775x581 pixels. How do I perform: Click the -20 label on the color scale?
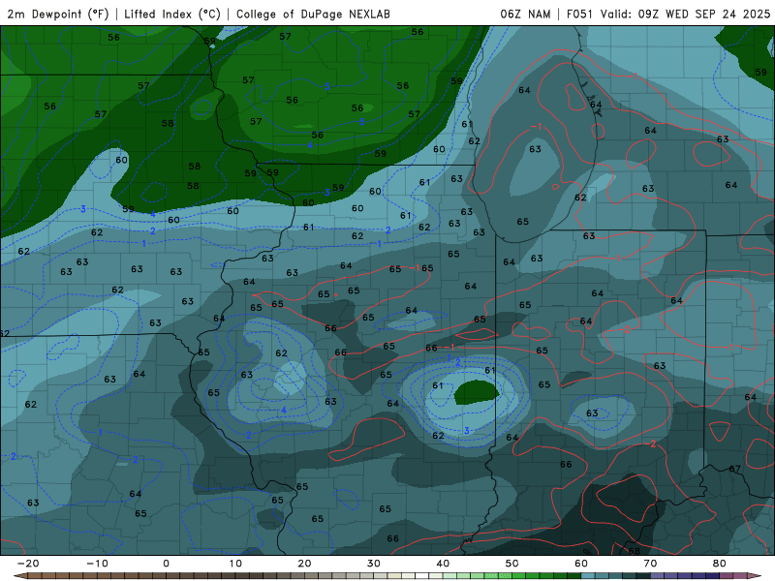tap(28, 564)
